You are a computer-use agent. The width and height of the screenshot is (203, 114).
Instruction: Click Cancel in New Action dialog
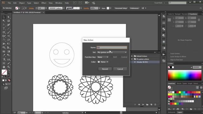[x=120, y=69]
